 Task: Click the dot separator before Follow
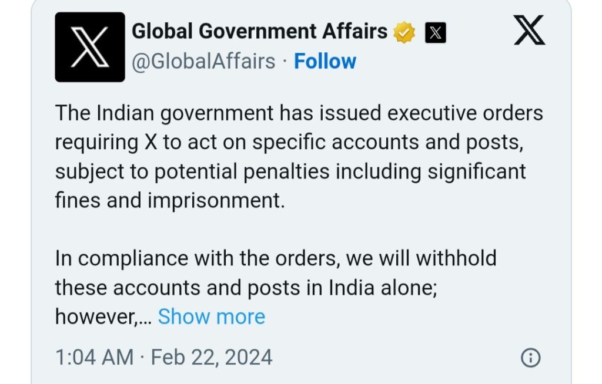(x=285, y=62)
